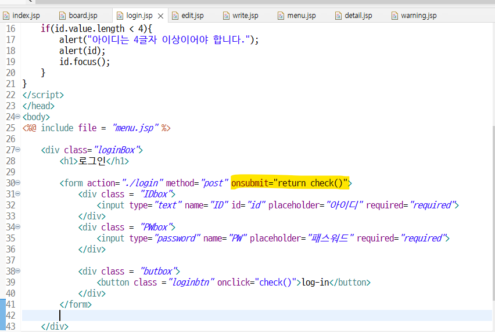Screen dimensions: 495x332
Task: Click the board.jsp file icon
Action: click(x=63, y=16)
